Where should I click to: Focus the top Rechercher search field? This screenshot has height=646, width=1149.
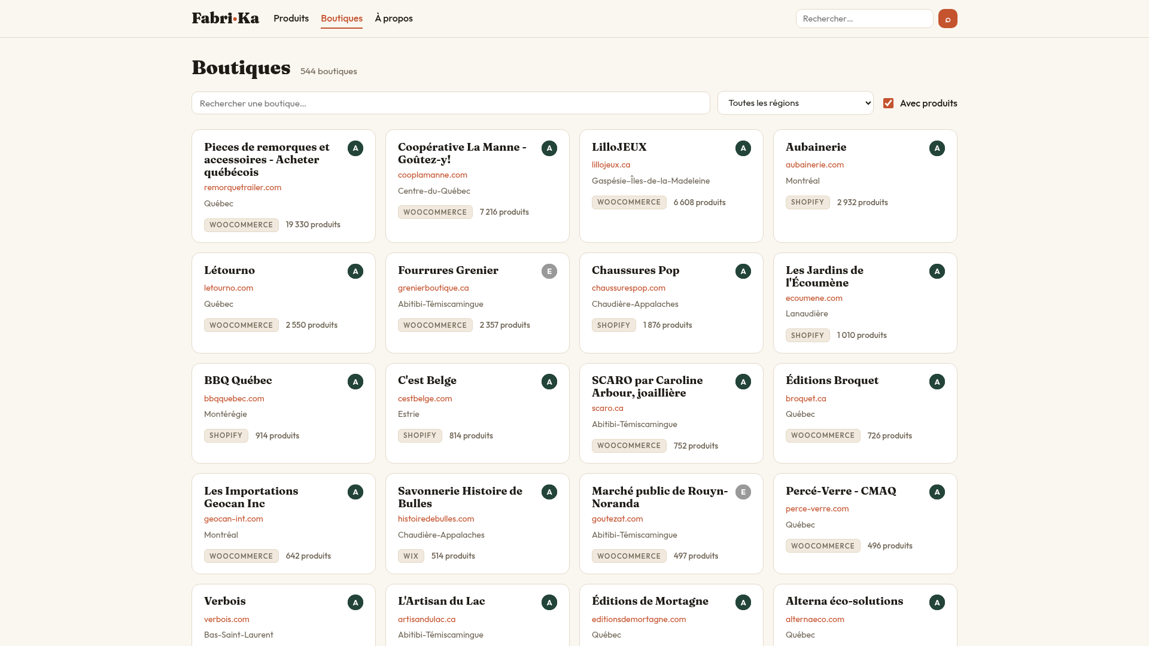point(864,19)
